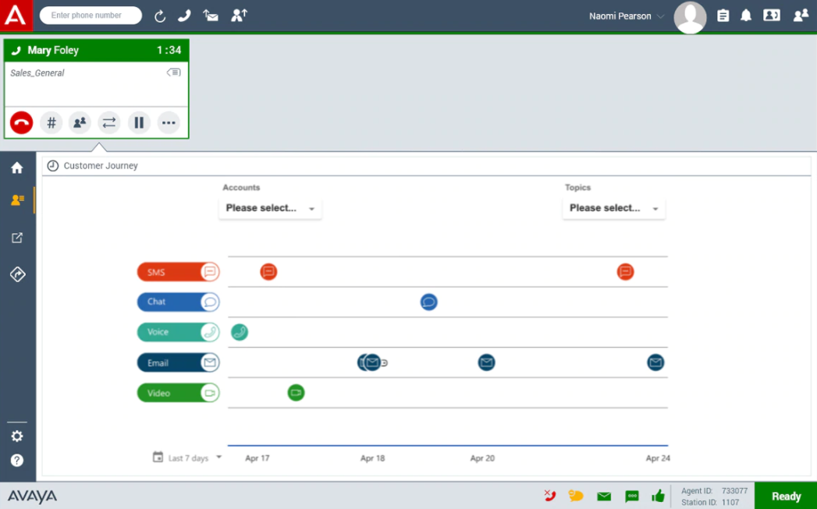Screen dimensions: 817x509
Task: End the call with Mary Foley
Action: [21, 122]
